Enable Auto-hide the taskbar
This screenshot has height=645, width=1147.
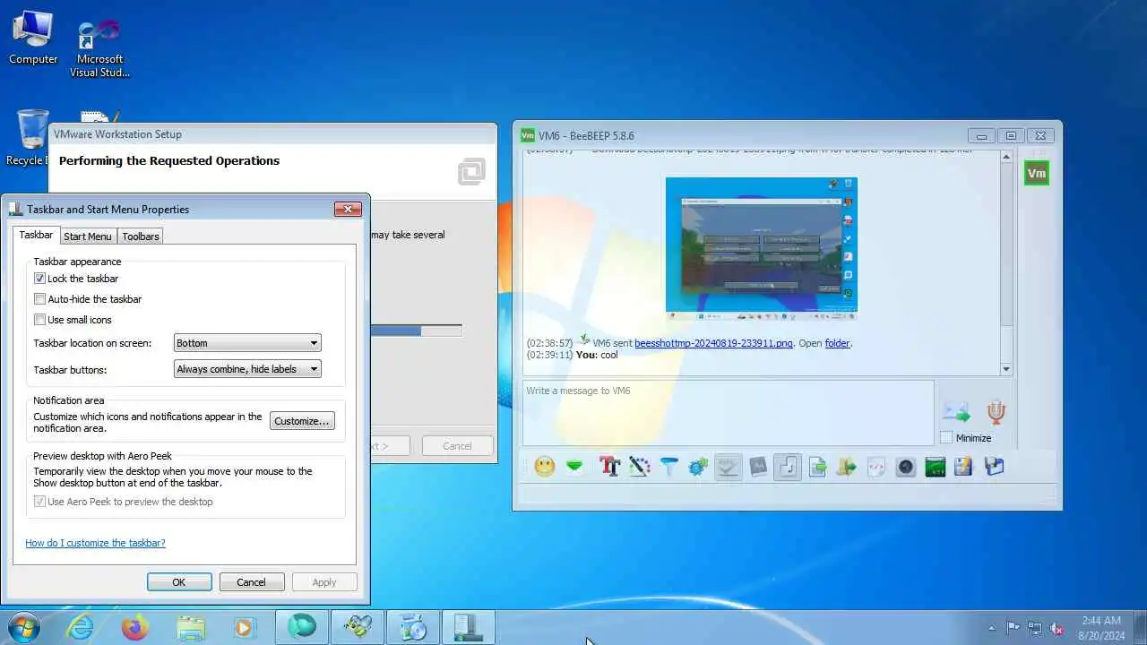pyautogui.click(x=39, y=299)
